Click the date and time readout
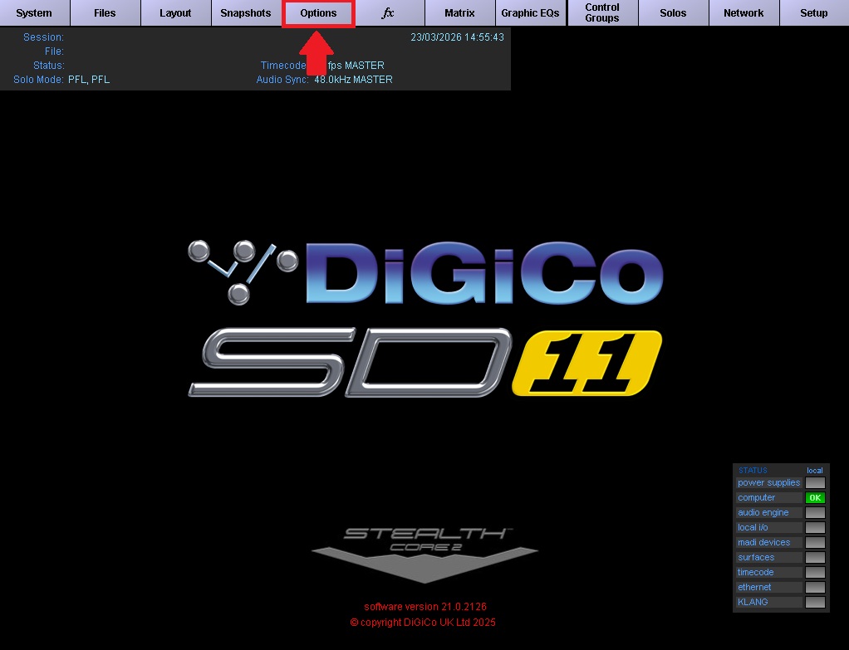This screenshot has width=849, height=650. [x=457, y=37]
